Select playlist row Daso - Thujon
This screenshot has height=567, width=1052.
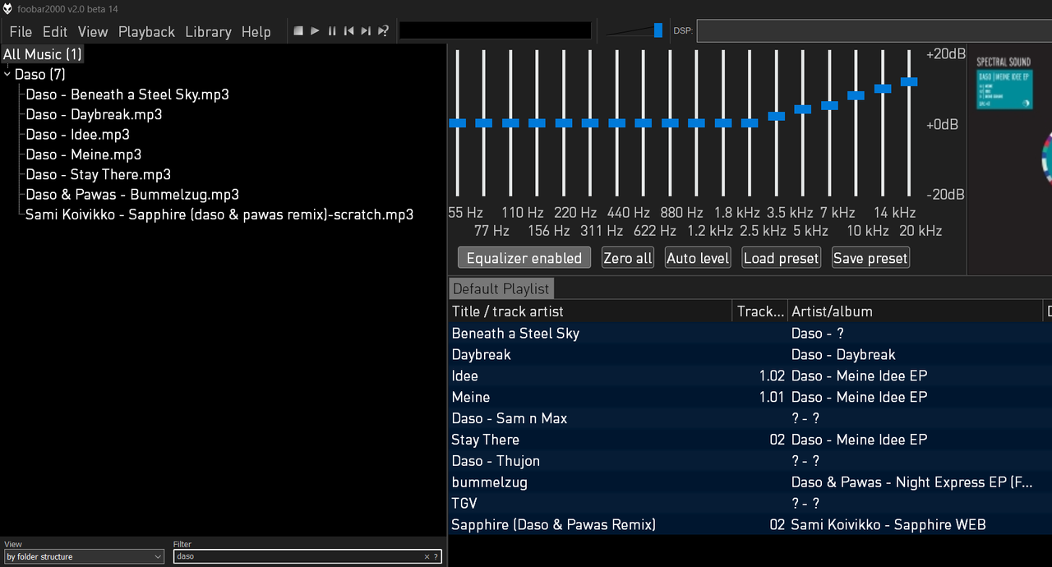750,461
